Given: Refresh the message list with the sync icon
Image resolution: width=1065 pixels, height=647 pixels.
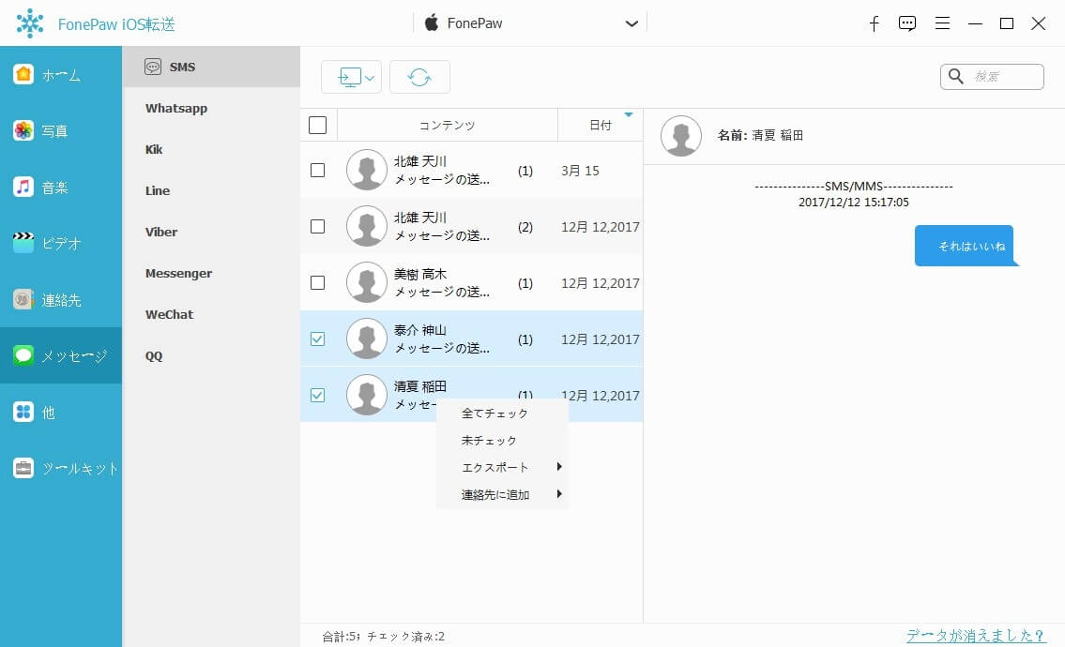Looking at the screenshot, I should click(x=419, y=76).
